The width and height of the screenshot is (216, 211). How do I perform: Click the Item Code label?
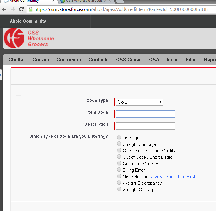[98, 112]
